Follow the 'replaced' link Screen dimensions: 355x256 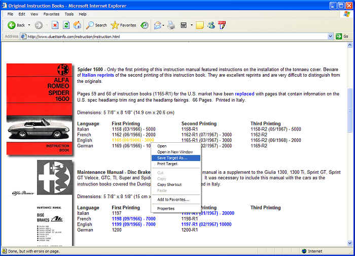point(244,94)
